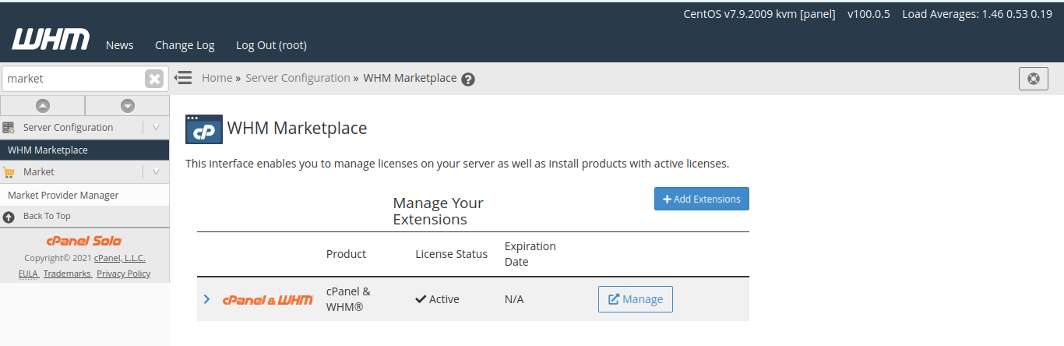Clear the search box with X icon
The height and width of the screenshot is (346, 1064).
(154, 79)
